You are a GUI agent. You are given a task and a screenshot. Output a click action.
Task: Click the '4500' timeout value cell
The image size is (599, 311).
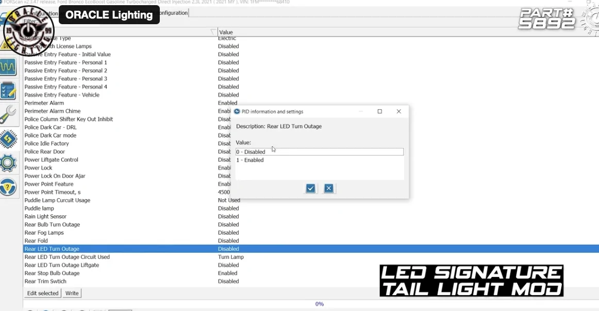click(x=224, y=192)
